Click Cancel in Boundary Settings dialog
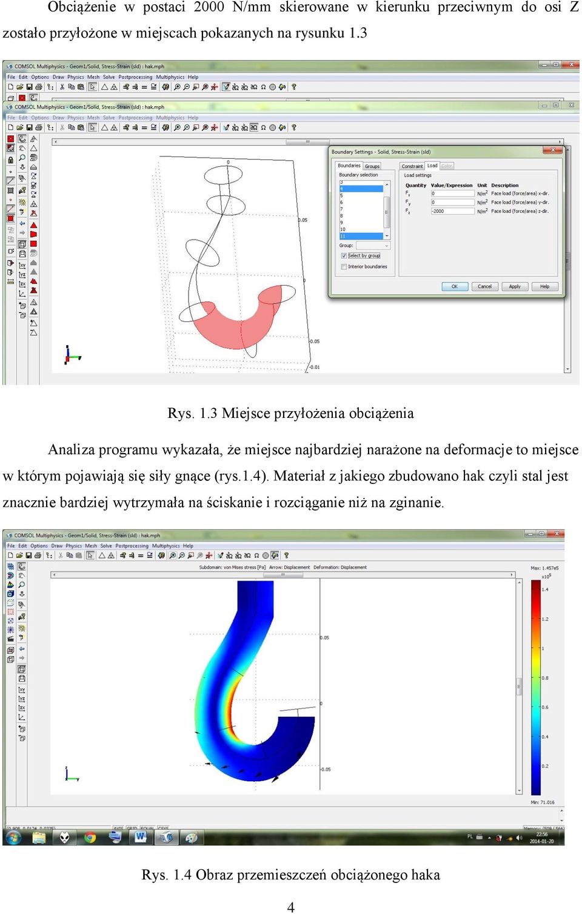Screen dimensions: 582x914 [x=484, y=286]
